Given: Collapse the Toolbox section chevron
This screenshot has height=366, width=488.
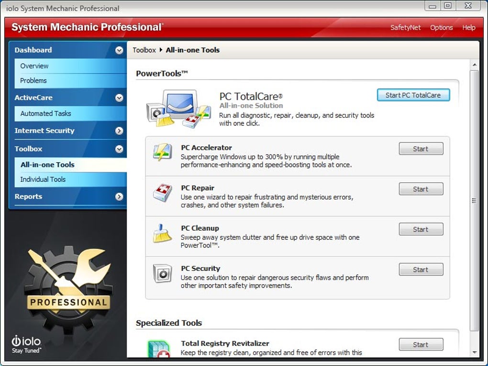Looking at the screenshot, I should (x=119, y=149).
